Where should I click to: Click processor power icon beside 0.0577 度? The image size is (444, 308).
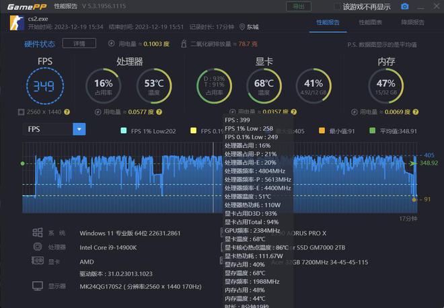(98, 112)
